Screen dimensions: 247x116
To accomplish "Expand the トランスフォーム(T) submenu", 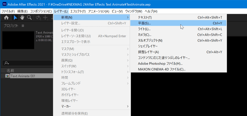I will tap(92, 72).
